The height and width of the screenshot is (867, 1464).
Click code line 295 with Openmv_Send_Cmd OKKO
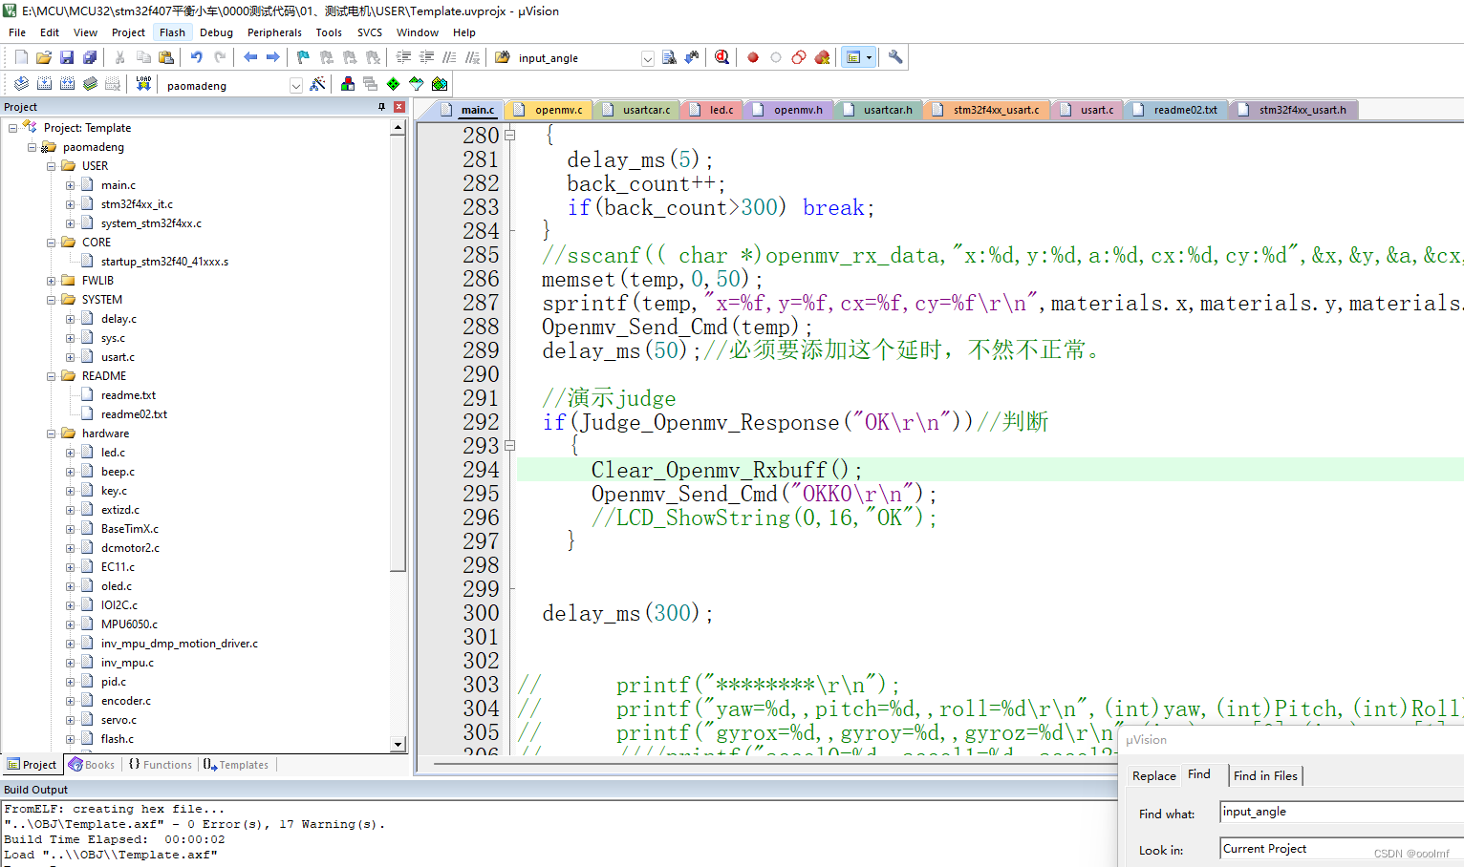click(x=764, y=494)
